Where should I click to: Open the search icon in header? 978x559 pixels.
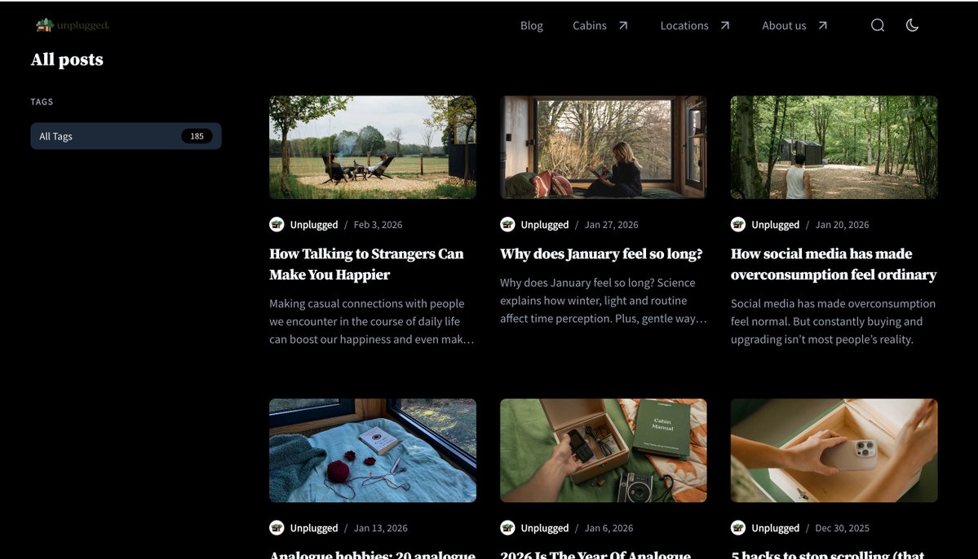click(x=878, y=25)
